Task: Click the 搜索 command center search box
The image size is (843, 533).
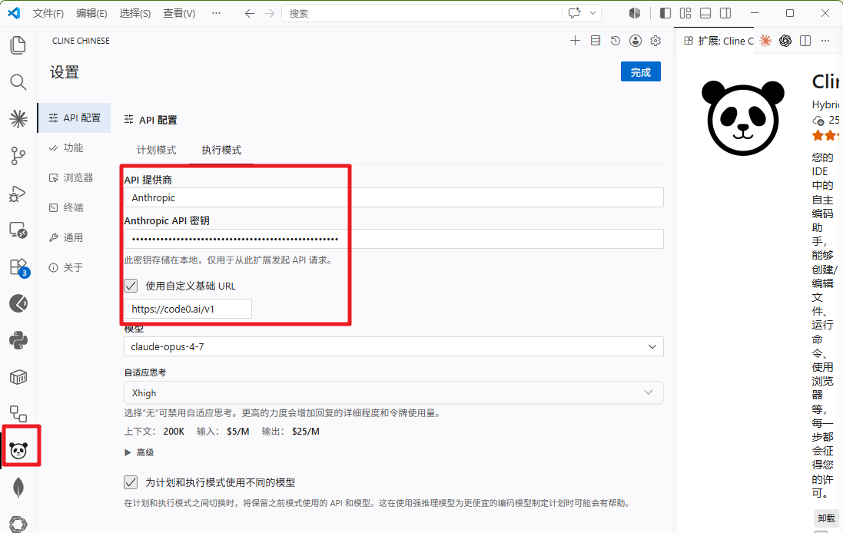Action: (x=423, y=13)
